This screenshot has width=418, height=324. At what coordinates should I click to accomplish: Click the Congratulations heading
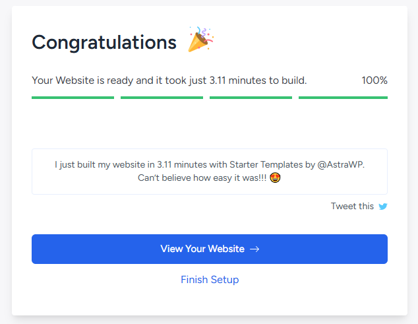(x=104, y=42)
